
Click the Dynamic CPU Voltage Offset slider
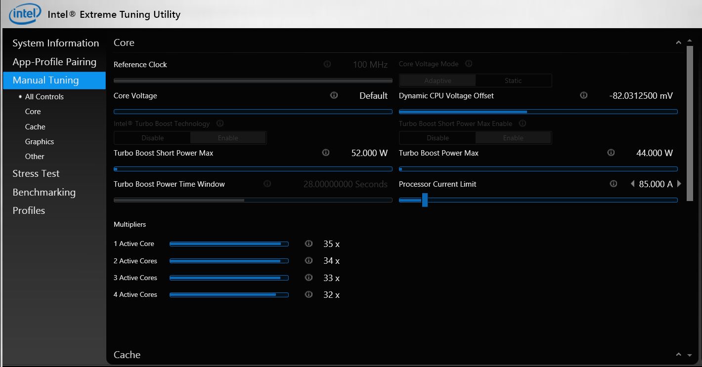click(538, 112)
